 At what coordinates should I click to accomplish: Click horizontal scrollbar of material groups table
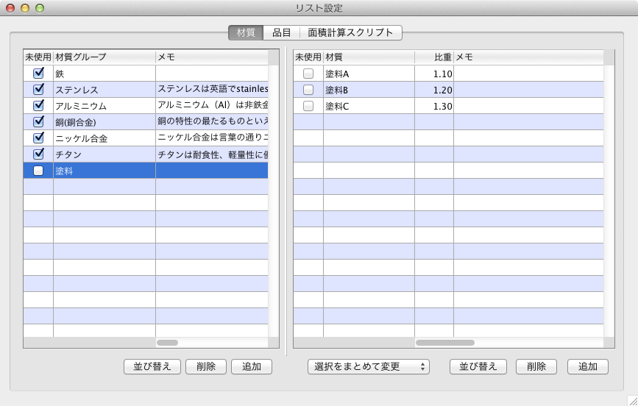(x=168, y=343)
